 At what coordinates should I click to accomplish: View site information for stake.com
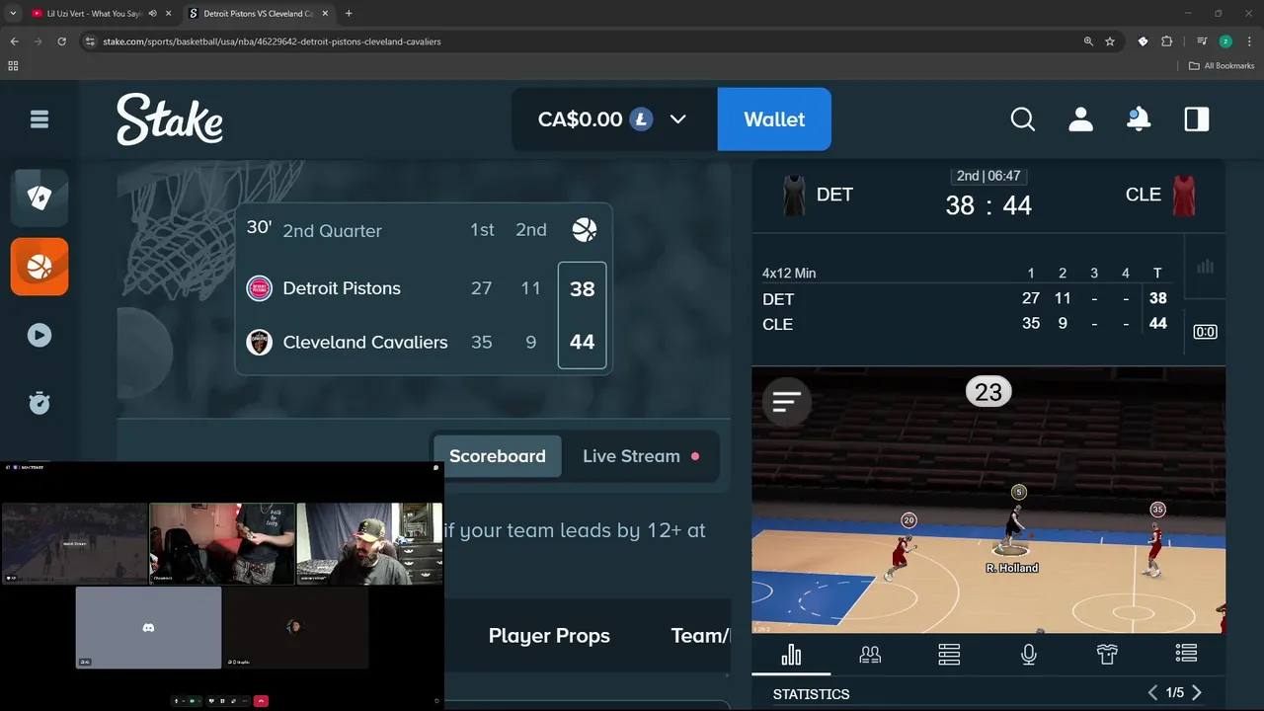click(90, 41)
